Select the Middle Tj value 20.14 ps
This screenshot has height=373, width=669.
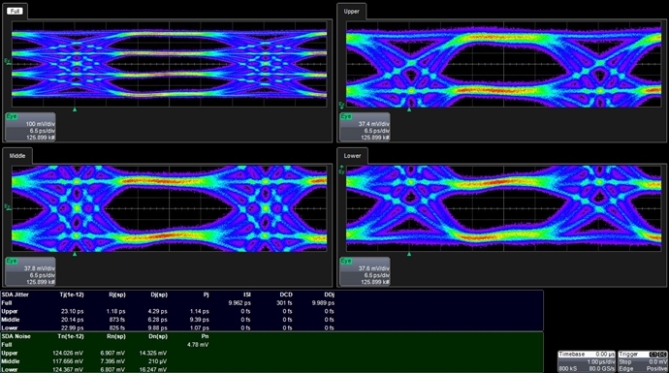click(x=72, y=320)
